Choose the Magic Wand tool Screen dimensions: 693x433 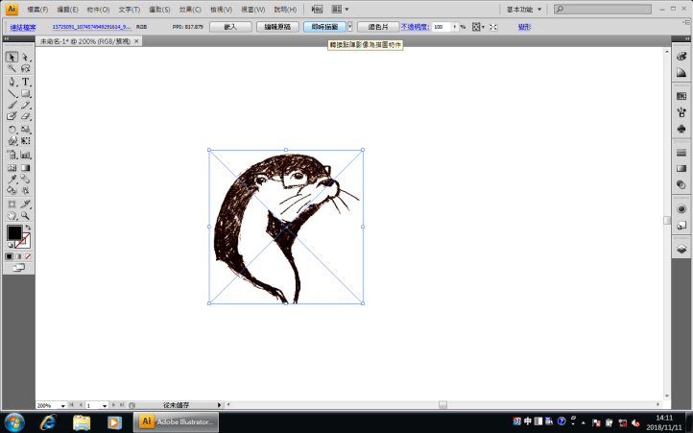12,69
